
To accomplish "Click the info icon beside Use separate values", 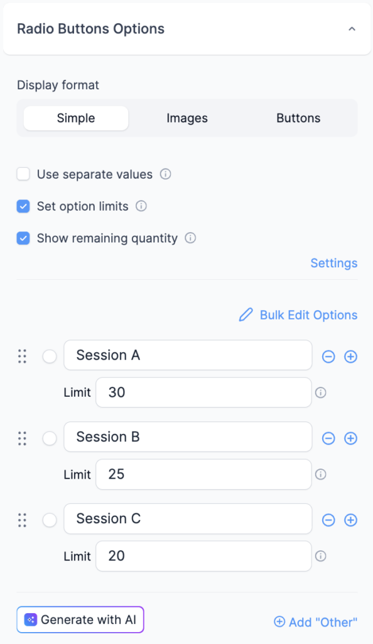I will 165,174.
